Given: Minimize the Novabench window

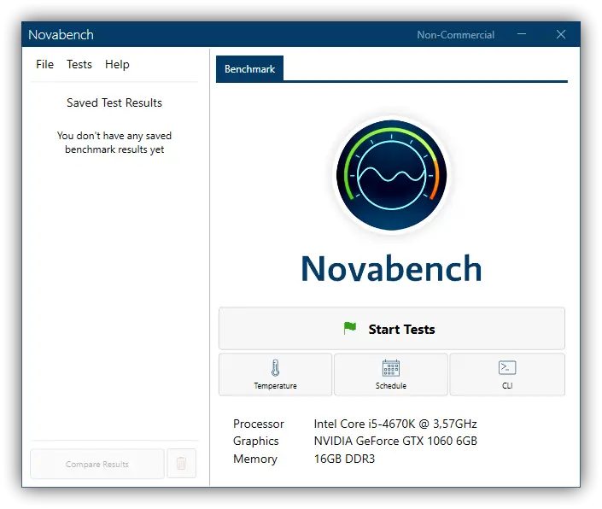Looking at the screenshot, I should (x=522, y=34).
